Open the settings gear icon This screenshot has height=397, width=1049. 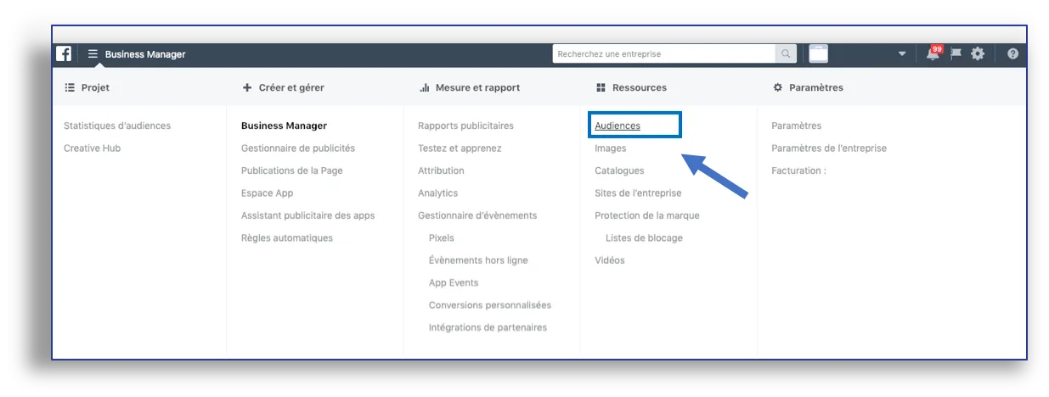[x=978, y=53]
